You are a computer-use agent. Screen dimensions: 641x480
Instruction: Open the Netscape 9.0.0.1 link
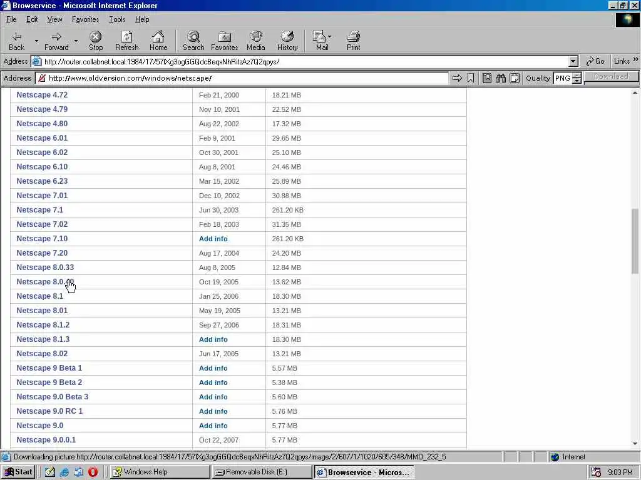46,439
